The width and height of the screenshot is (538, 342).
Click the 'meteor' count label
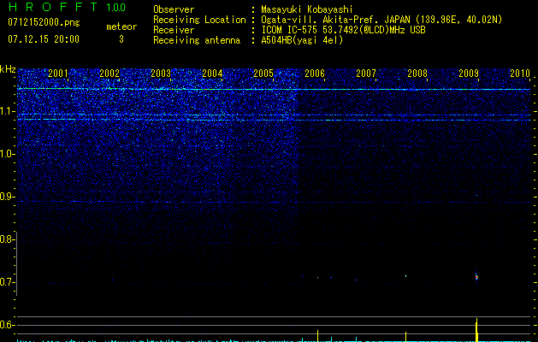click(x=121, y=27)
